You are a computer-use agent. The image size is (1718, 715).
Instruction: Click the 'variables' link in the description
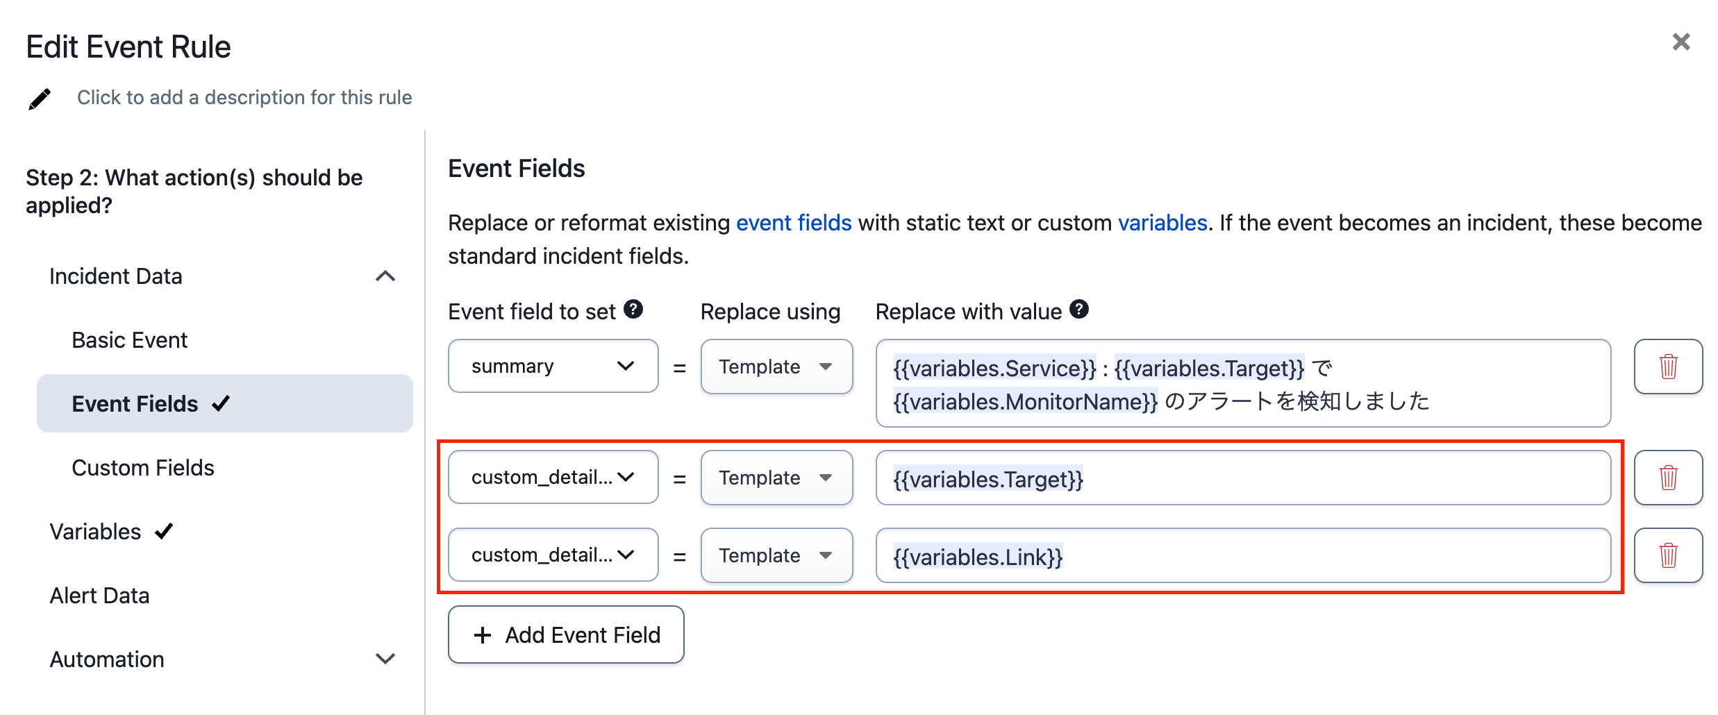pos(1162,222)
